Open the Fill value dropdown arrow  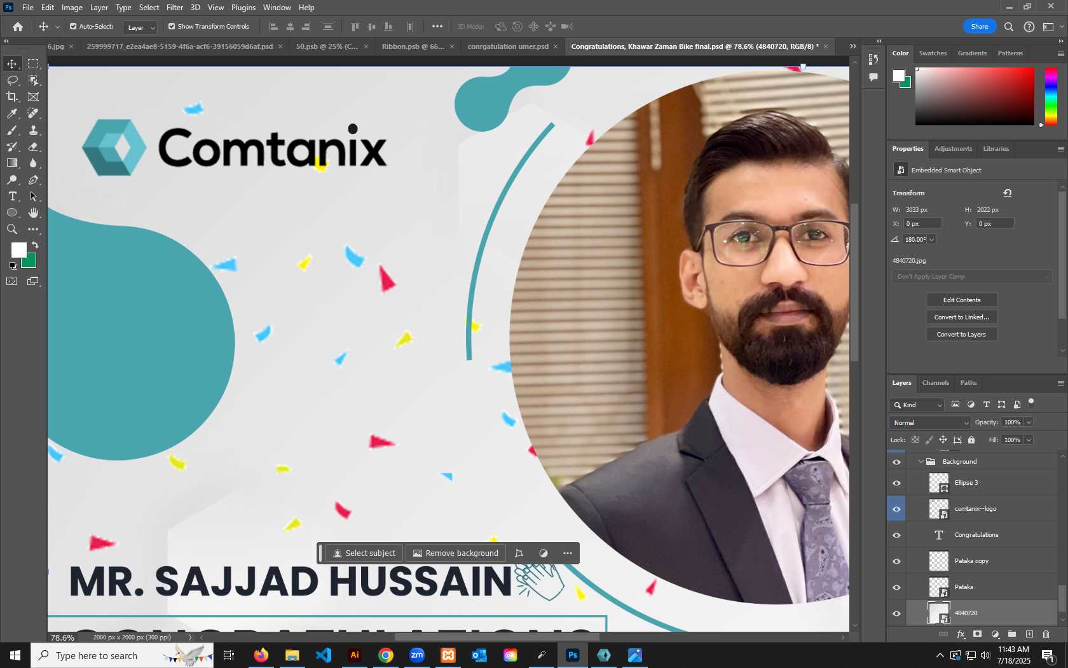pos(1029,440)
